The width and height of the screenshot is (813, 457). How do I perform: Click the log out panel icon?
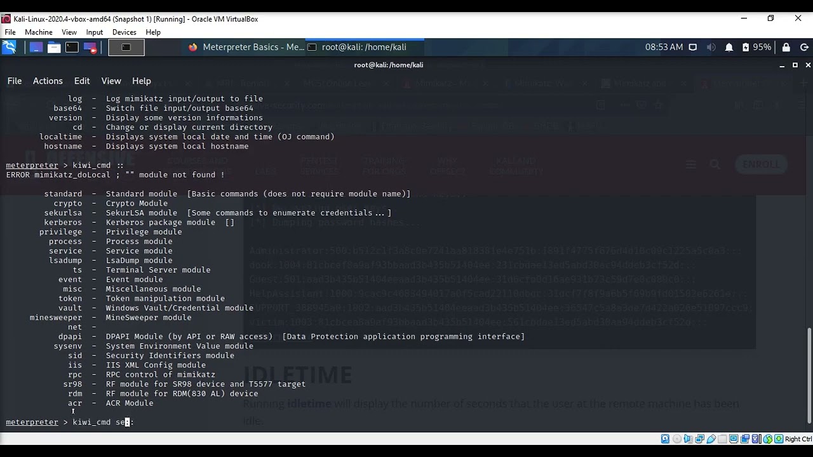(x=804, y=47)
